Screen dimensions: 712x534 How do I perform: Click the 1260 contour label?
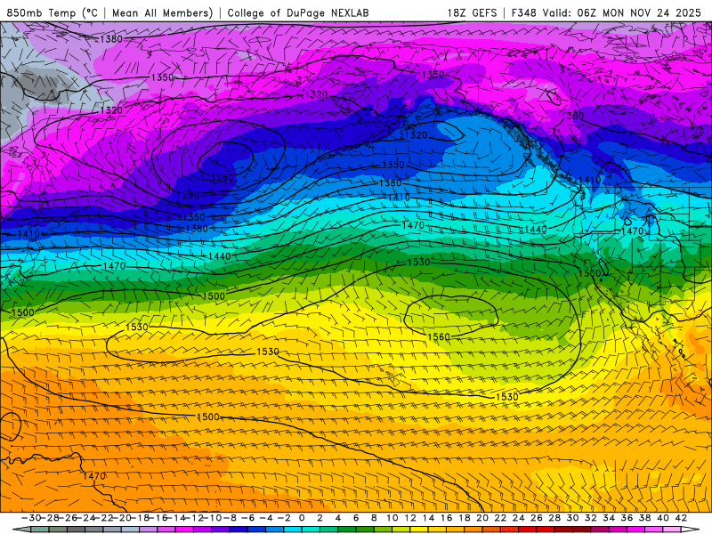(x=222, y=177)
